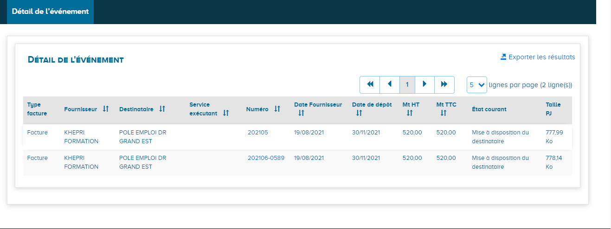Sort by Date Fournisseur column arrows

pos(301,113)
